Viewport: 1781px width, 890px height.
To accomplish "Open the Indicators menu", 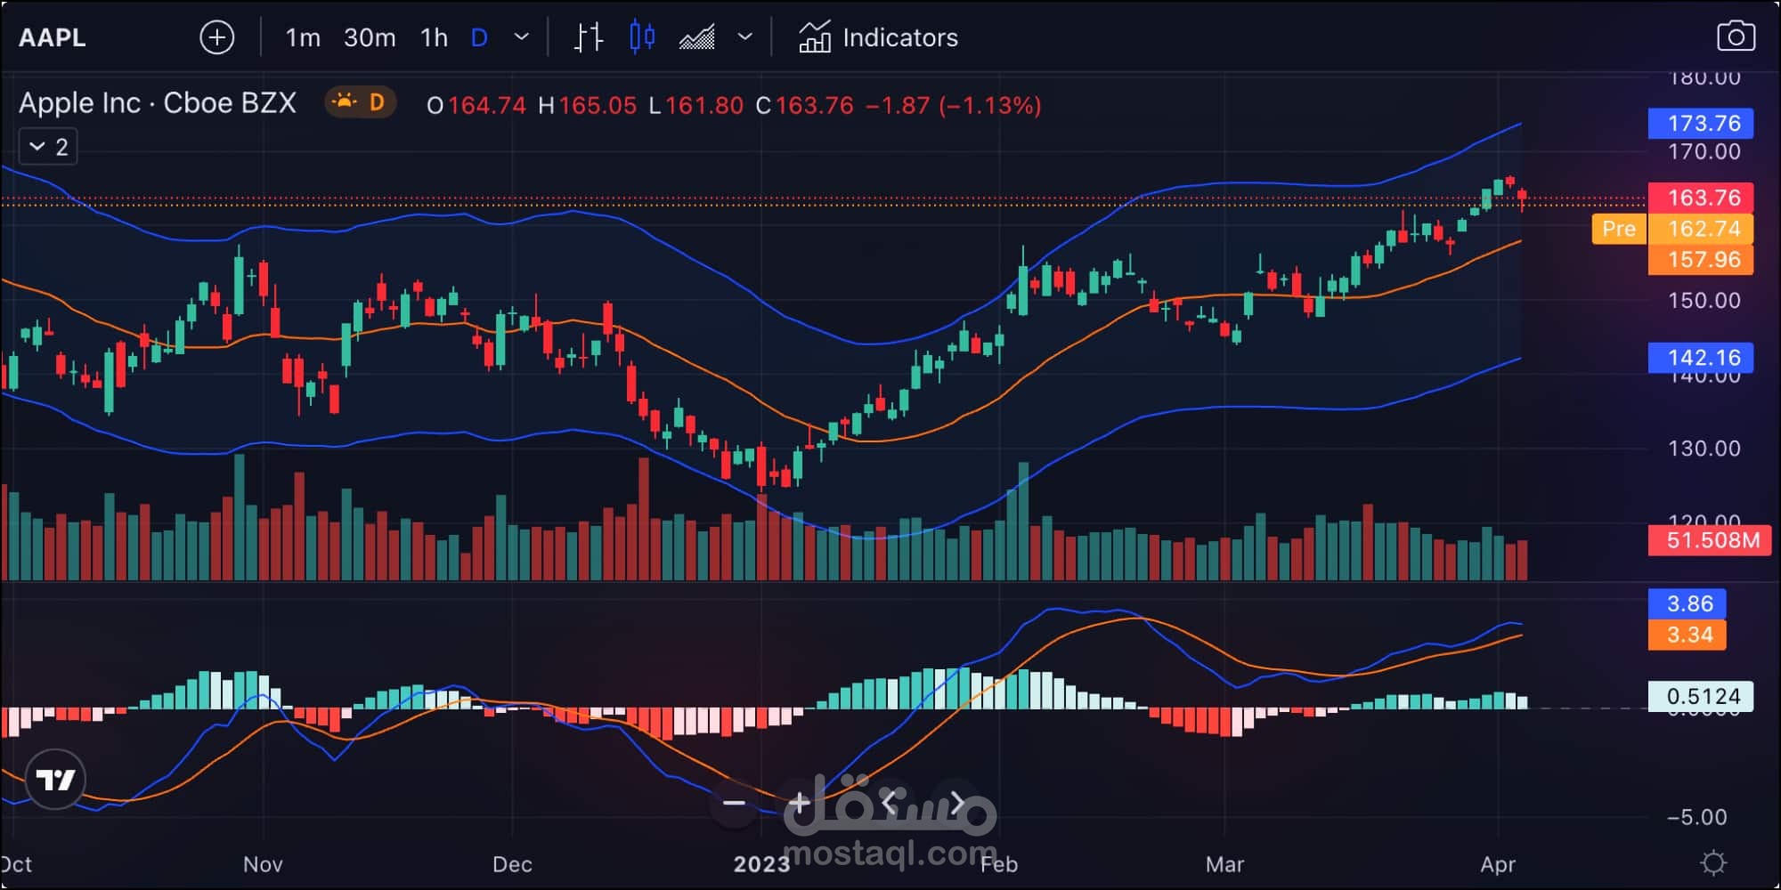I will (878, 37).
